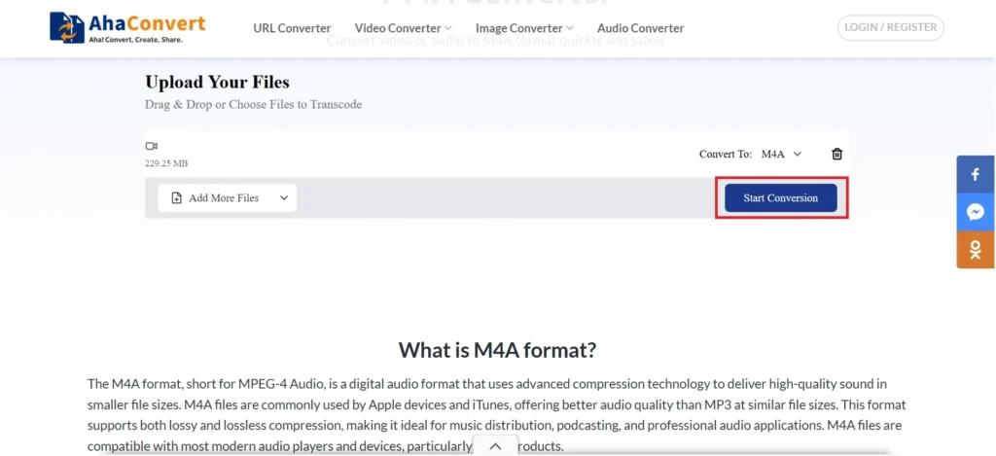This screenshot has height=456, width=996.
Task: Click the Upload Your Files heading
Action: [217, 83]
